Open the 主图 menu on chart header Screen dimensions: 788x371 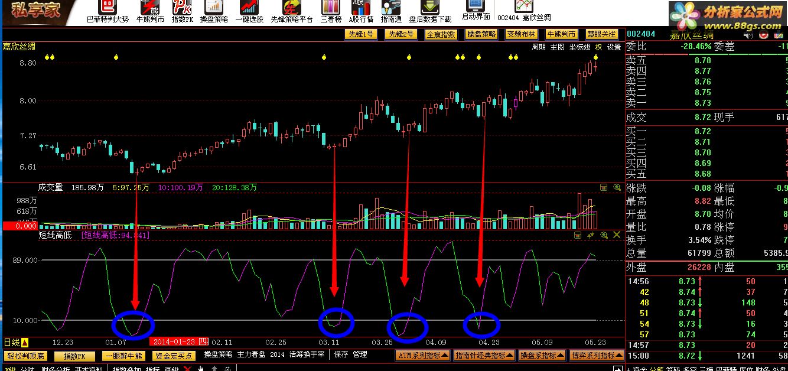click(x=557, y=47)
